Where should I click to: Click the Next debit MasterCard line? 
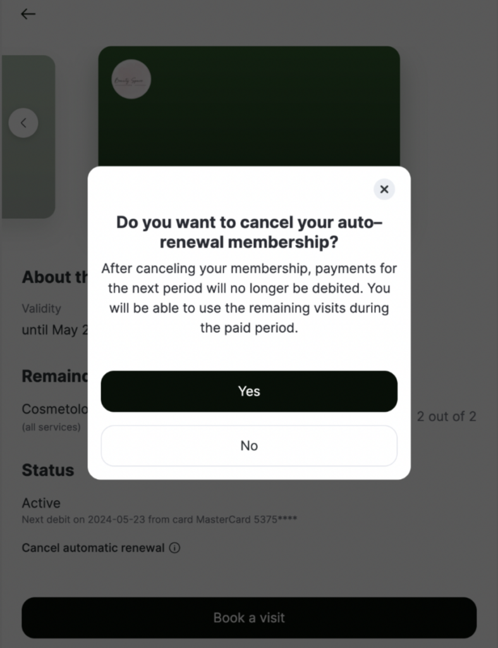[159, 520]
